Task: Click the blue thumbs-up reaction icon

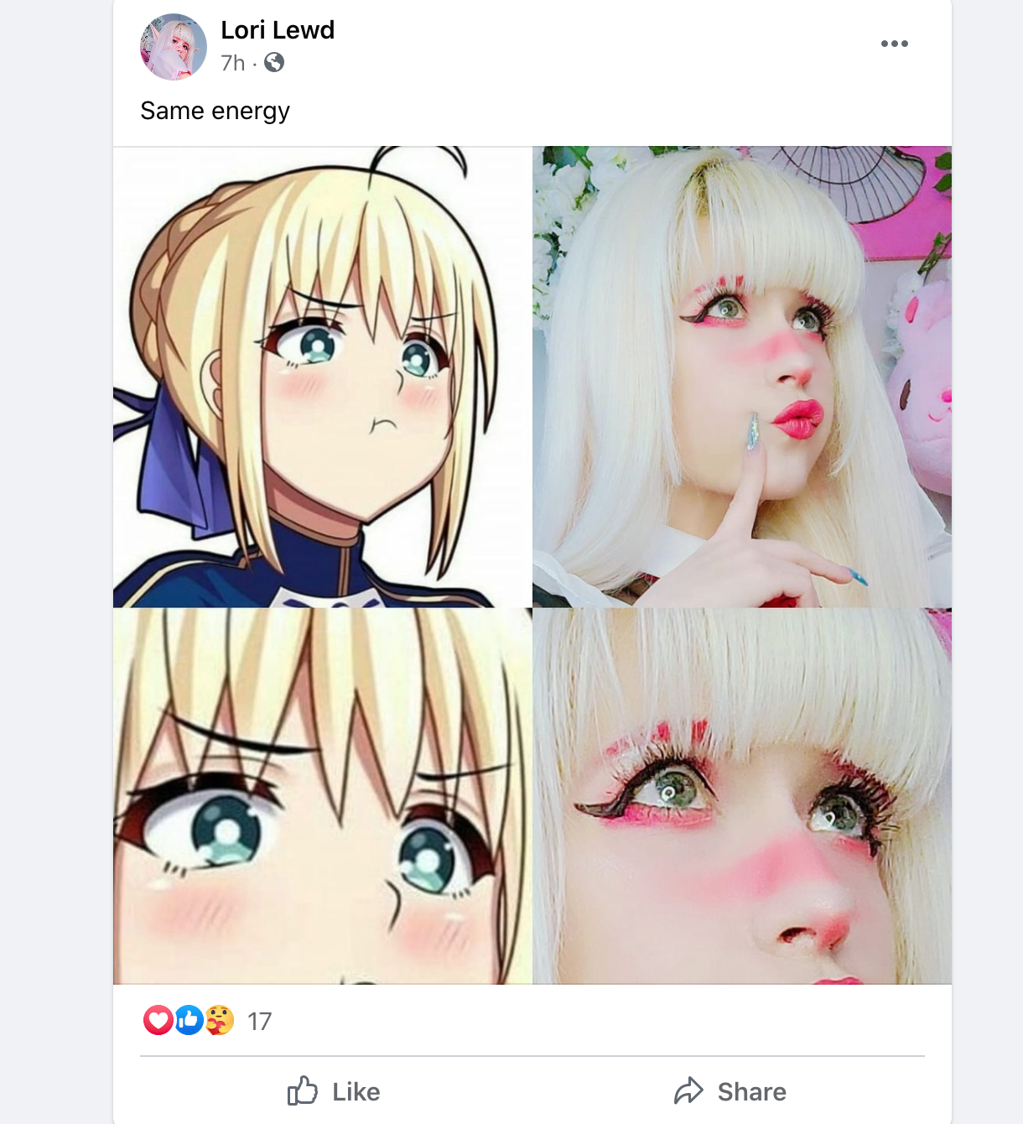Action: 189,1020
